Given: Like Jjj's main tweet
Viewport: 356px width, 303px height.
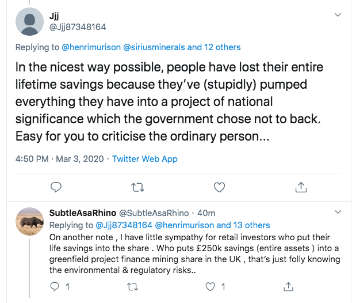Looking at the screenshot, I should (219, 187).
